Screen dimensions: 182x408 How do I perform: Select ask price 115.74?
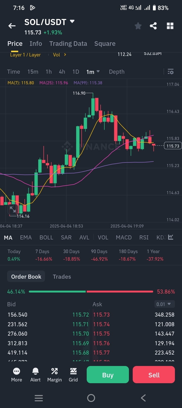[x=101, y=324]
